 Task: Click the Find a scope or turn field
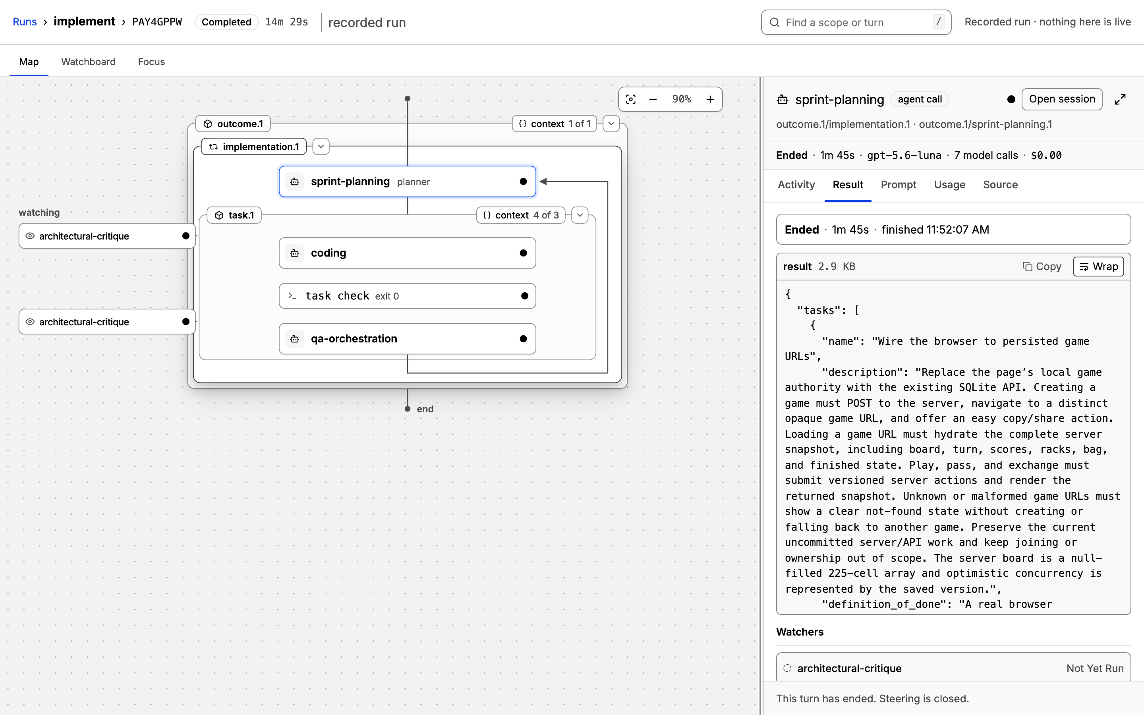(856, 22)
